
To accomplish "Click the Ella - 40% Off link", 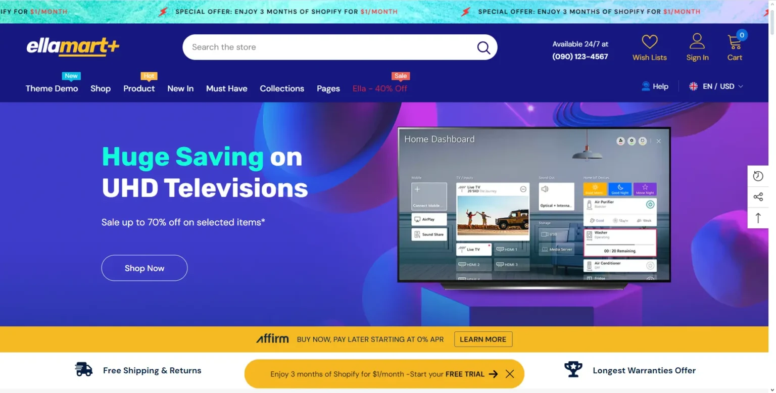I will pyautogui.click(x=380, y=88).
